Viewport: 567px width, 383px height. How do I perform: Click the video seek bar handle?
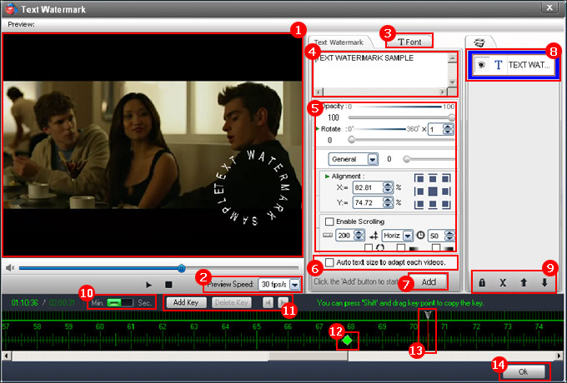pyautogui.click(x=182, y=268)
